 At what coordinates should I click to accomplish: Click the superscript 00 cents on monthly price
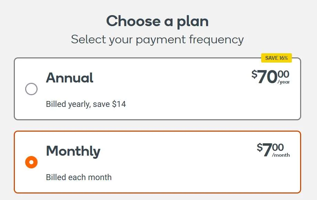[x=278, y=147]
